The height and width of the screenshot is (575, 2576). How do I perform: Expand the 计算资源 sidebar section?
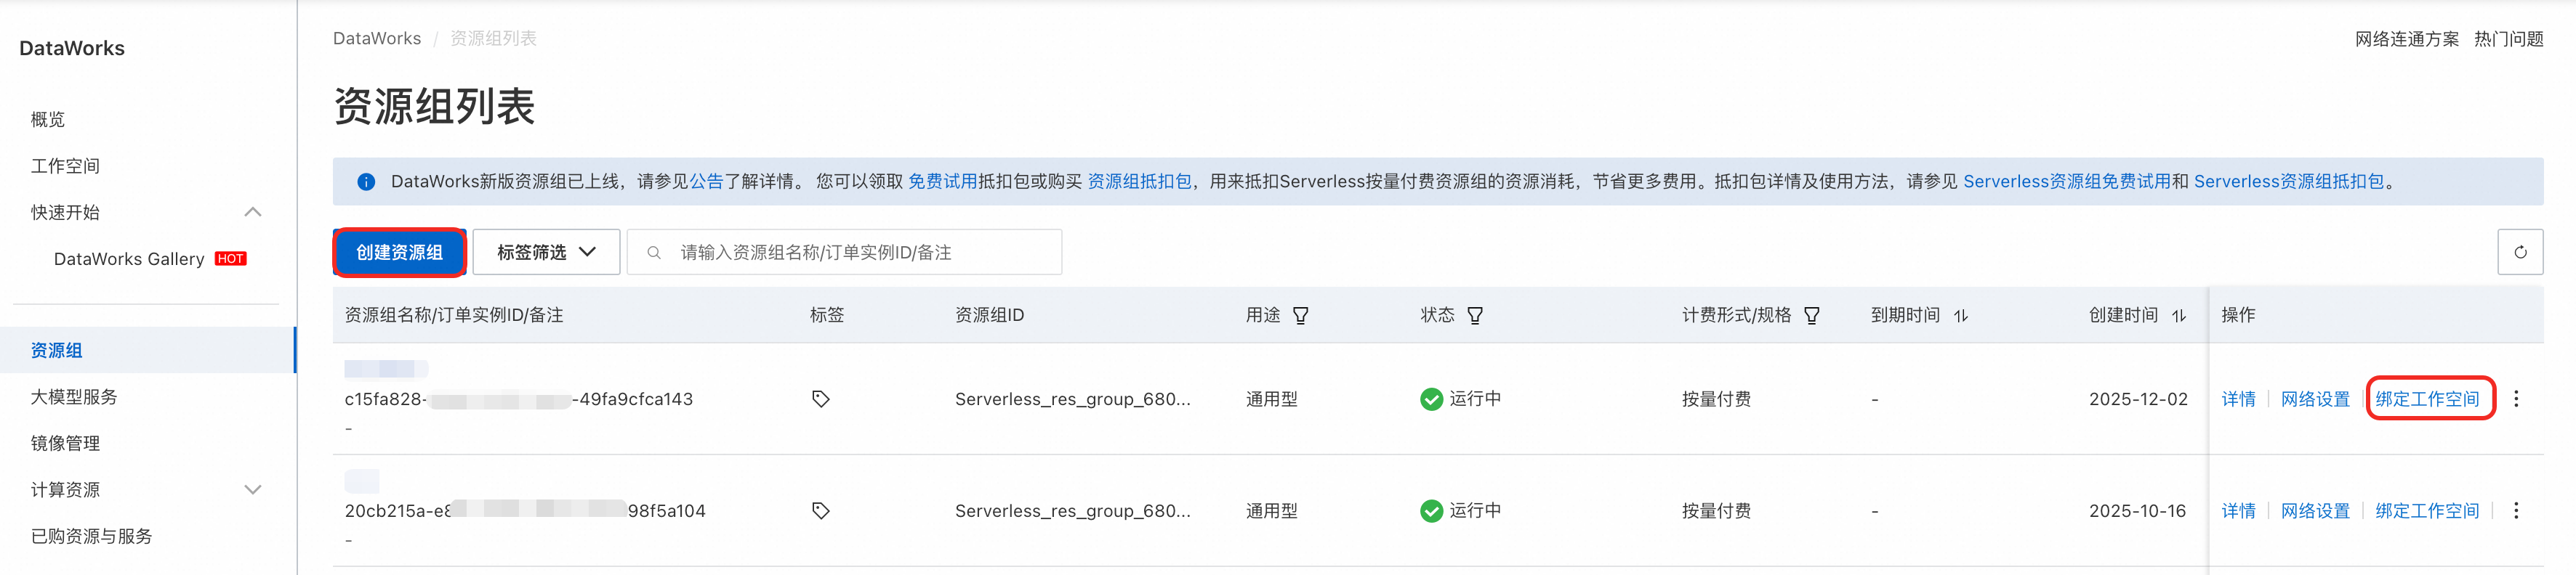coord(253,490)
